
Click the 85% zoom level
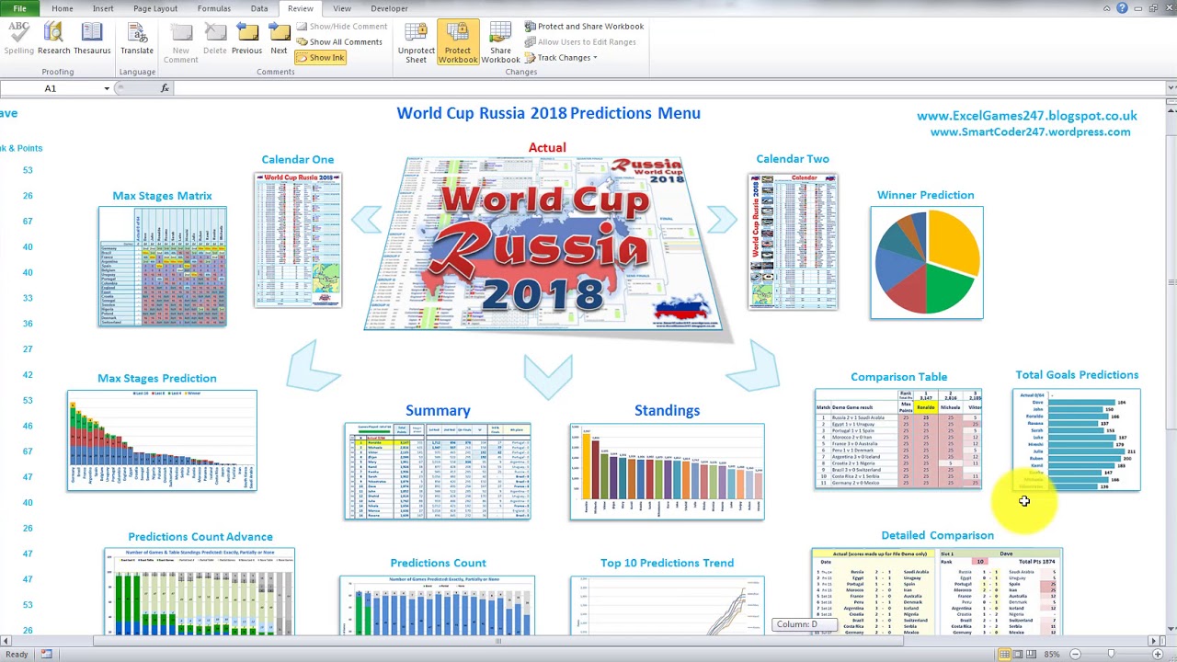pos(1051,655)
